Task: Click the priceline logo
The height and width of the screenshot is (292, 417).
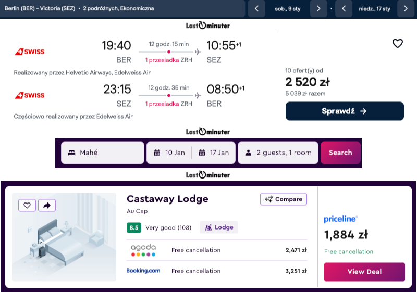Action: [341, 219]
